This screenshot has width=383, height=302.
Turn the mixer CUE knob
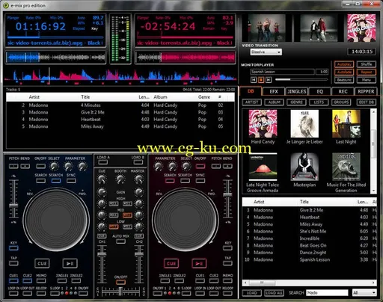(x=102, y=179)
